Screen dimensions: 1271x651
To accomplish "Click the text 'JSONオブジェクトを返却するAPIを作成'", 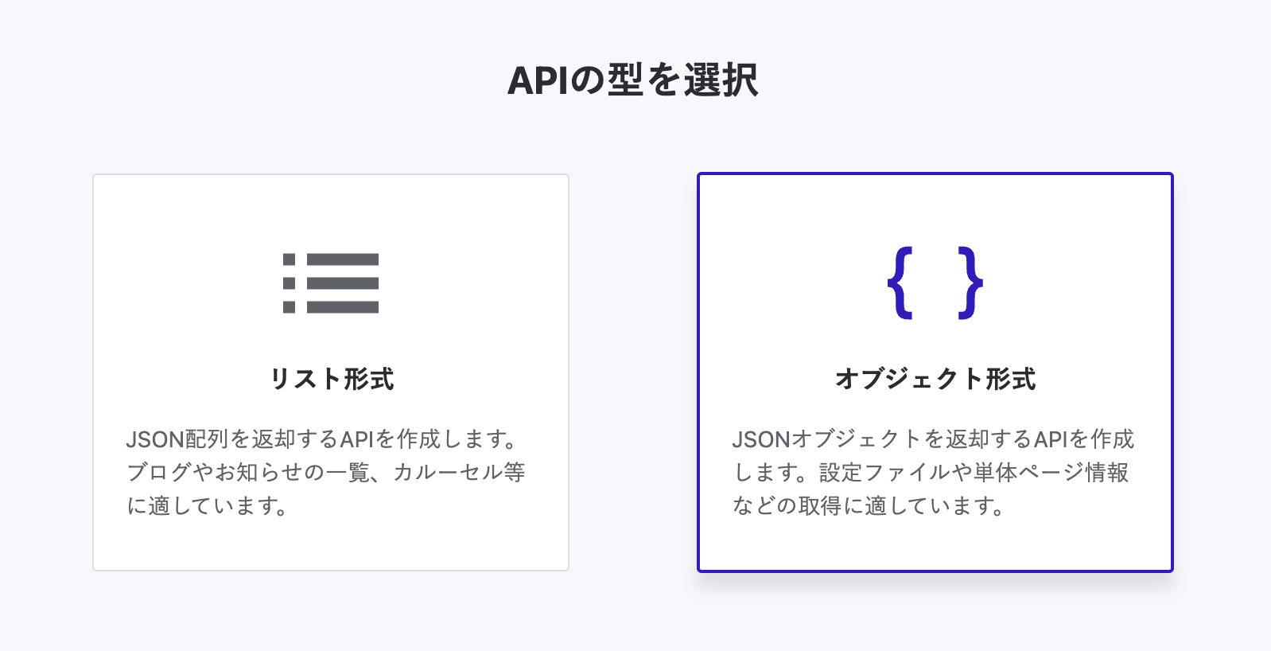I will click(x=933, y=439).
